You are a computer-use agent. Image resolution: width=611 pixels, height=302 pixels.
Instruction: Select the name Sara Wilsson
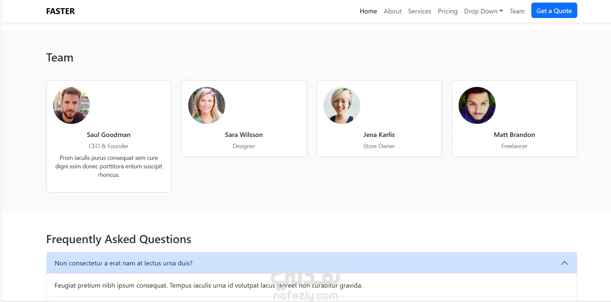coord(244,135)
